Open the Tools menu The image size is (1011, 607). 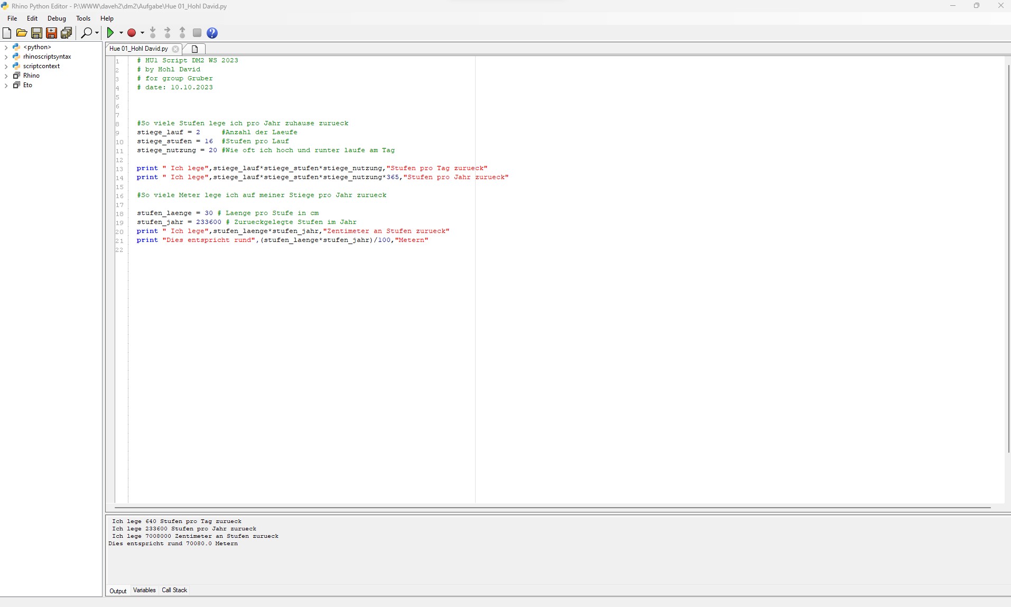(x=83, y=18)
